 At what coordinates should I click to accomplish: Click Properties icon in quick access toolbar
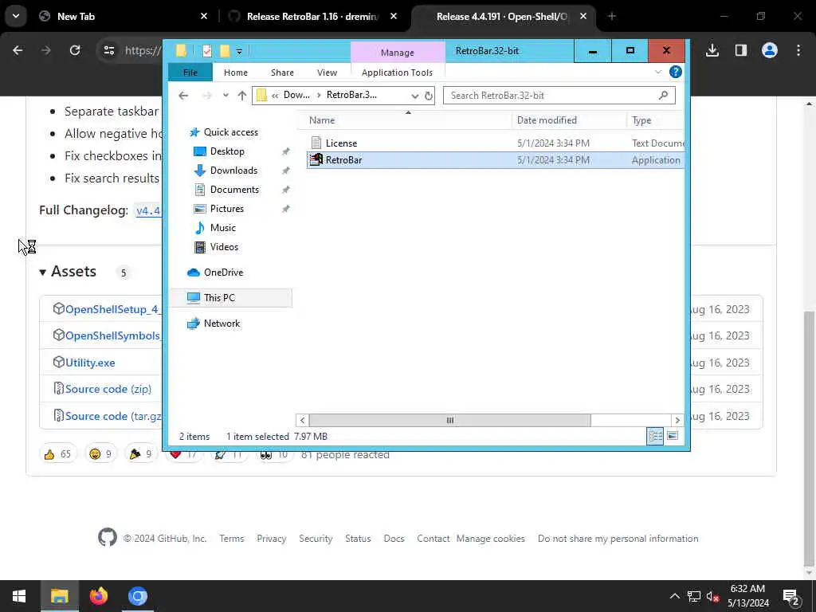(x=206, y=50)
